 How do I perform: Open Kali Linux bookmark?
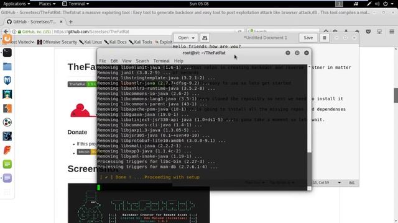[x=91, y=42]
